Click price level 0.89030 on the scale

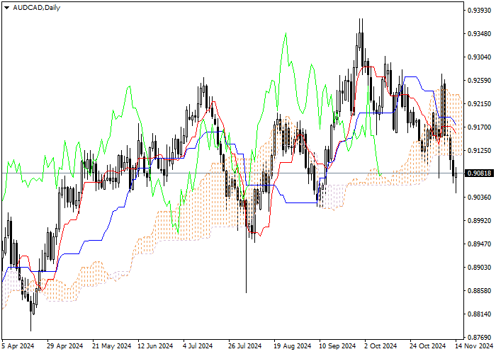point(480,268)
